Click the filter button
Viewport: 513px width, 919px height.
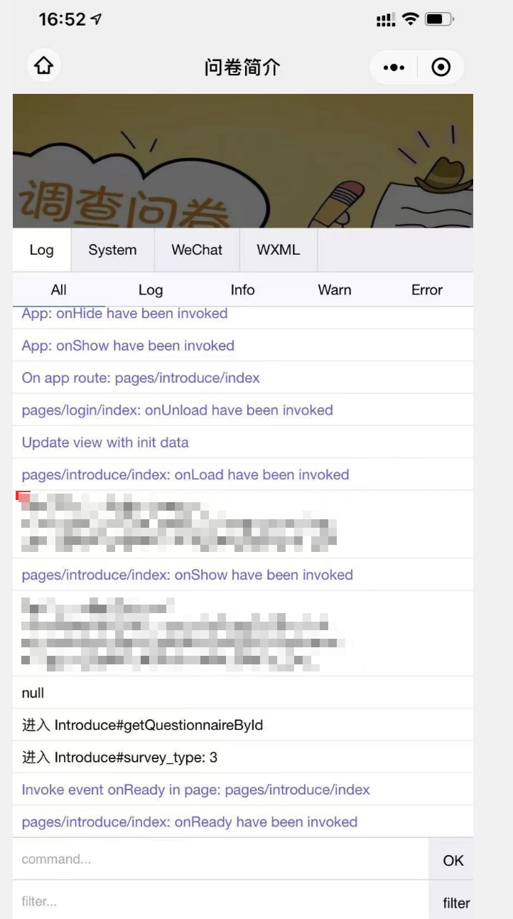455,902
